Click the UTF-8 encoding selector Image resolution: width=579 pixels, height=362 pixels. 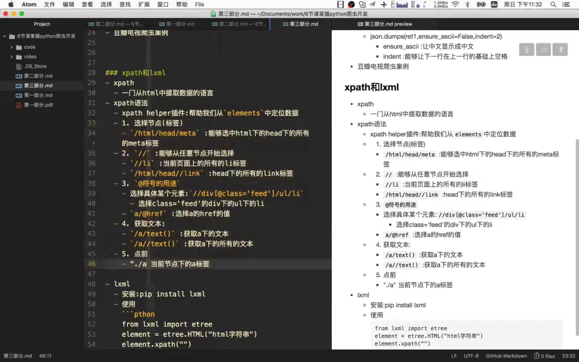tap(471, 356)
